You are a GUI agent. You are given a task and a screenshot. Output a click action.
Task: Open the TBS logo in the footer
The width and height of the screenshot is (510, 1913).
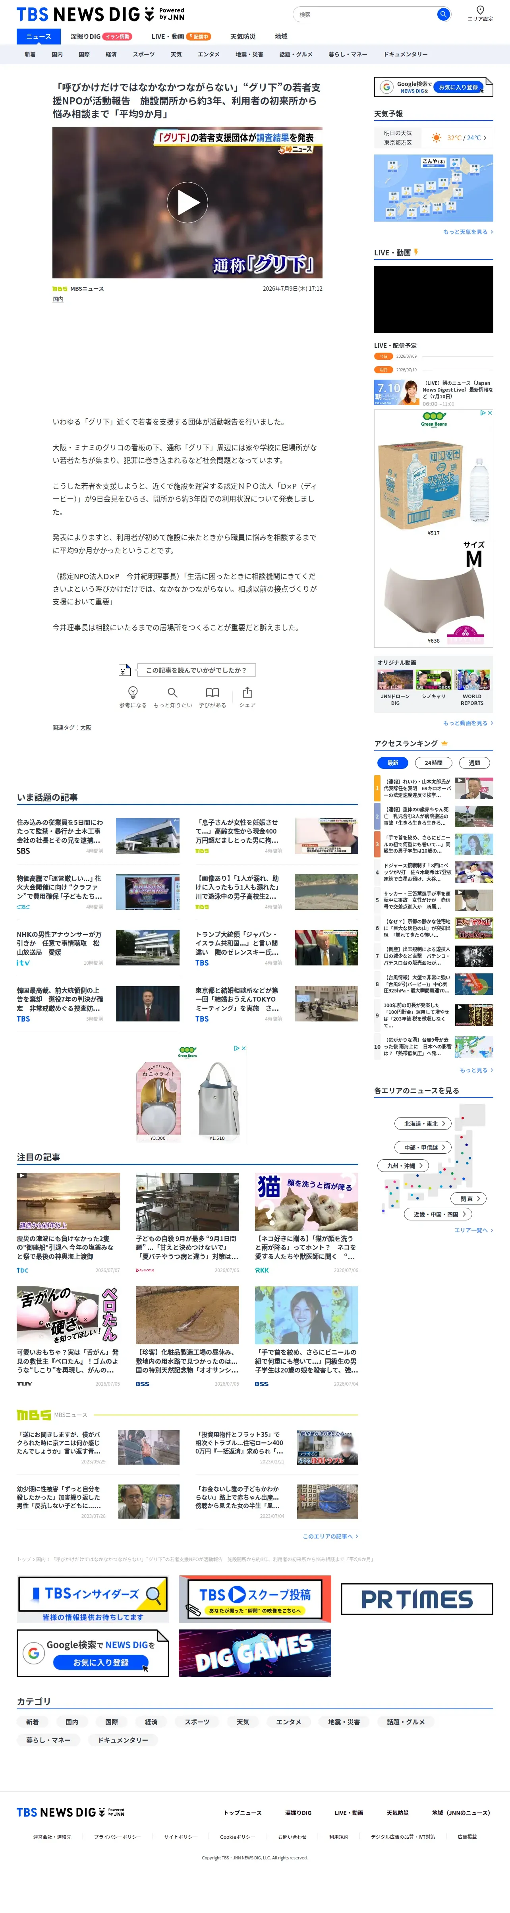tap(71, 1812)
